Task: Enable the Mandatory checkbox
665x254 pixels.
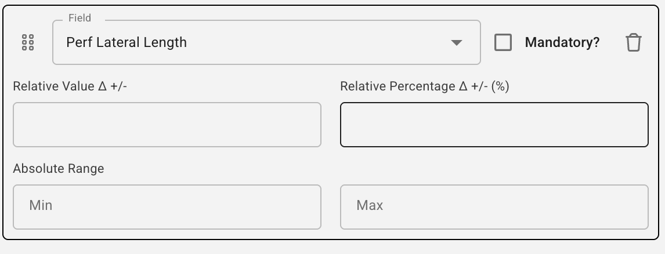Action: pos(503,42)
